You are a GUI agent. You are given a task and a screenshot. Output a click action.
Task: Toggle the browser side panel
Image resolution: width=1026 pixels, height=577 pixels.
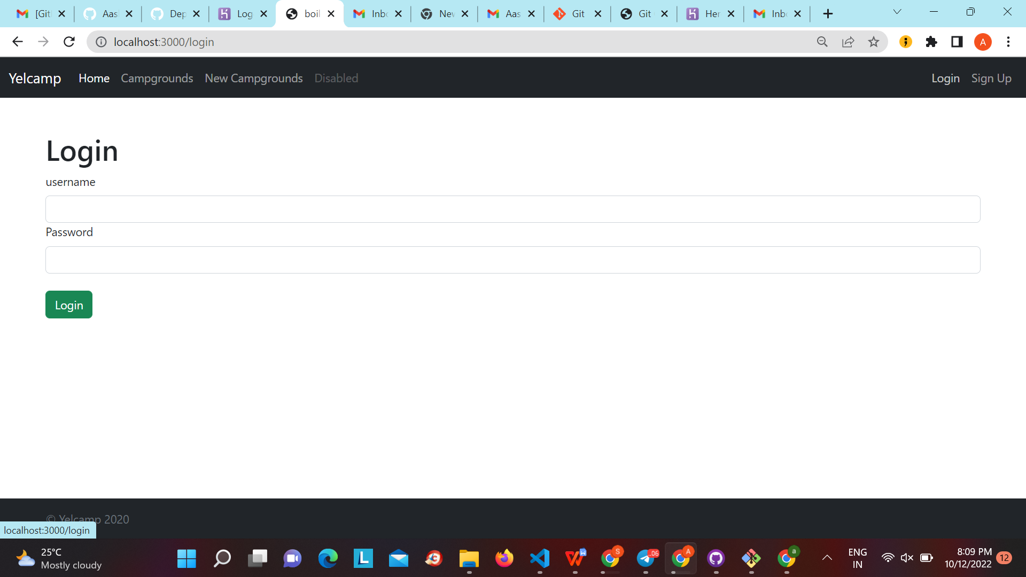point(957,42)
